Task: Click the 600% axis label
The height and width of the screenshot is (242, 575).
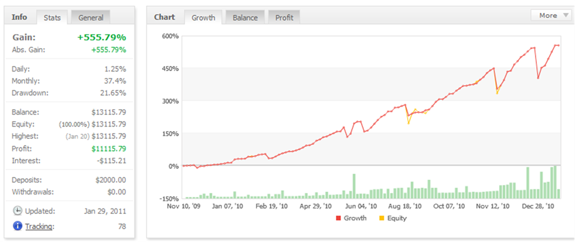Action: [x=170, y=36]
